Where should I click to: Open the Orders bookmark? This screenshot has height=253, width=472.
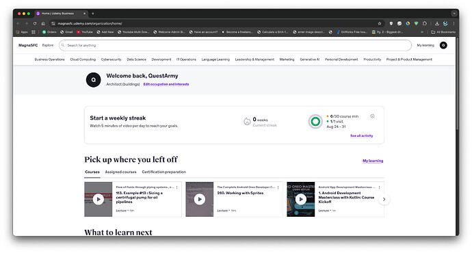coord(49,32)
